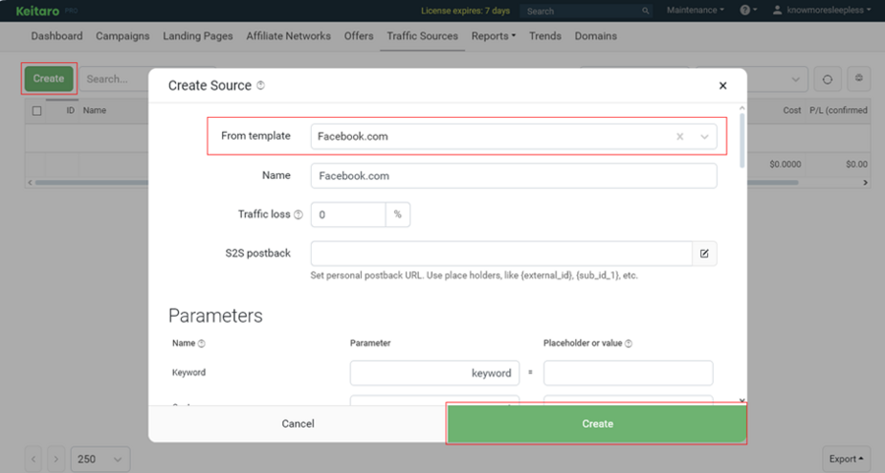Click the top bar Search field
The image size is (885, 473).
pos(585,11)
